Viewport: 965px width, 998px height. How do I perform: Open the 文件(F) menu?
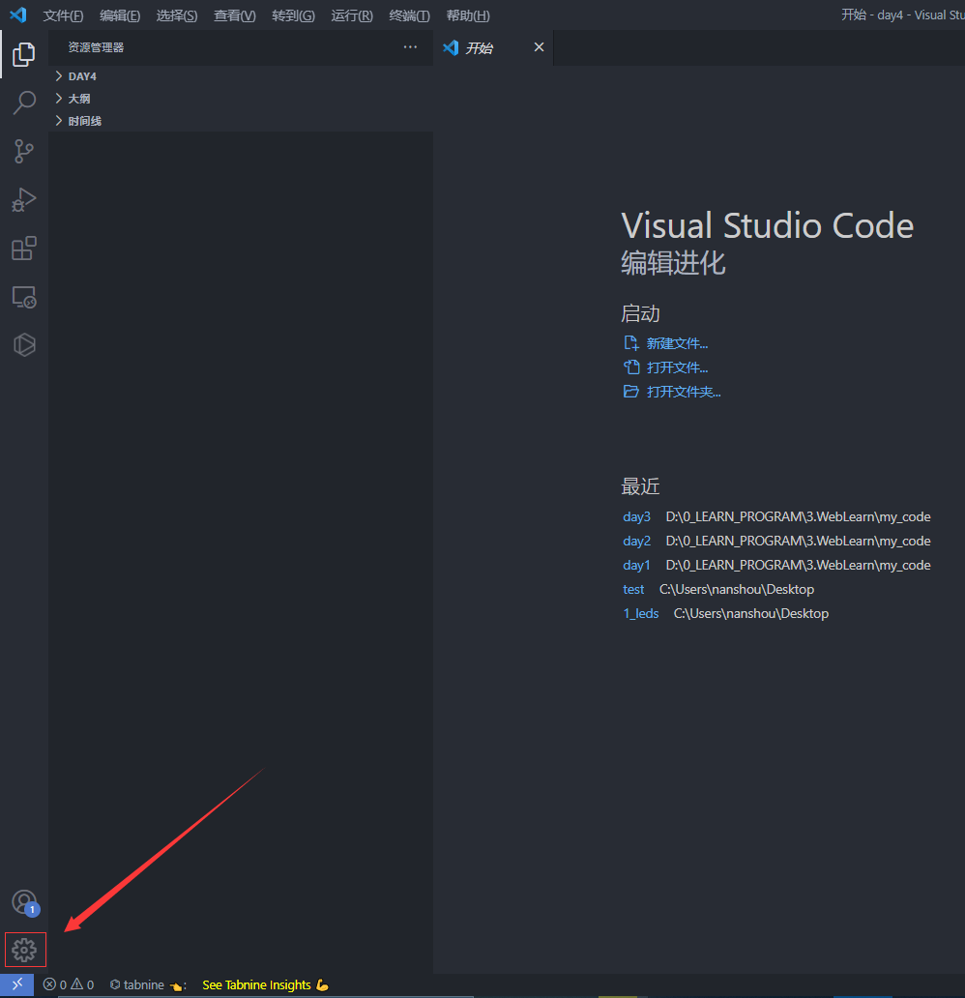[63, 15]
